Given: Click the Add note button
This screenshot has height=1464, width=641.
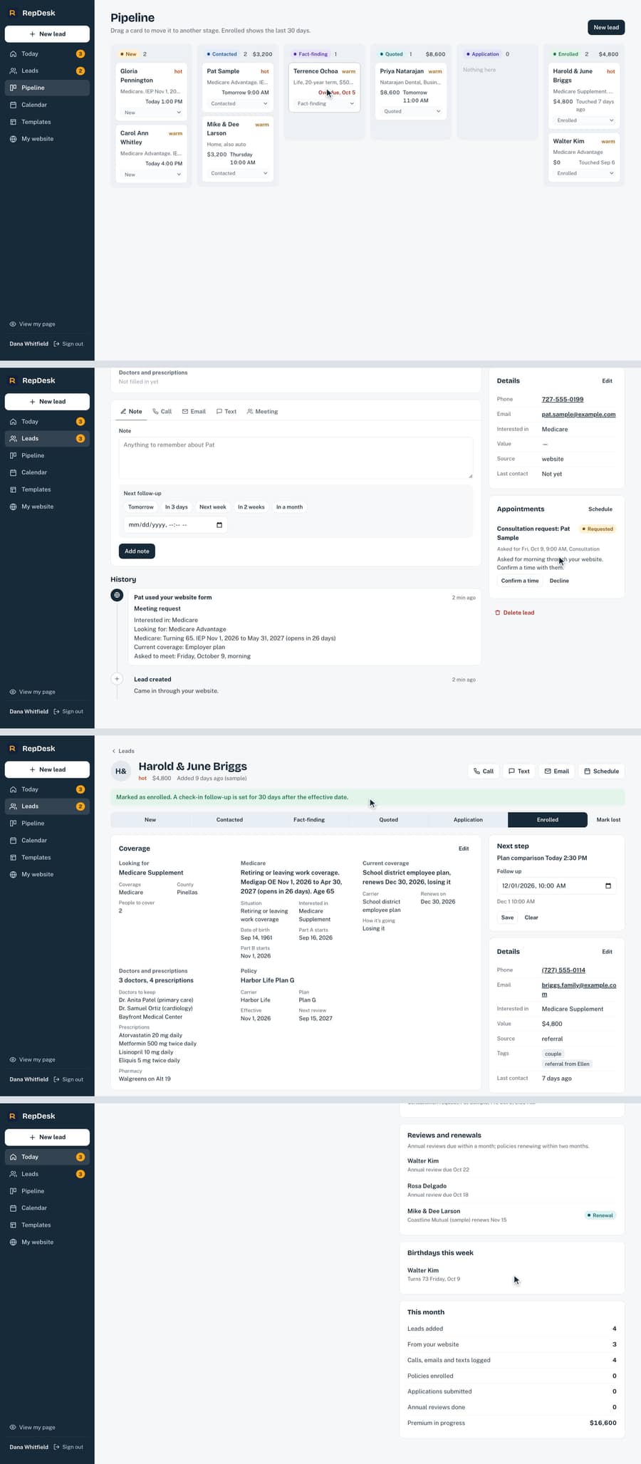Looking at the screenshot, I should (137, 551).
